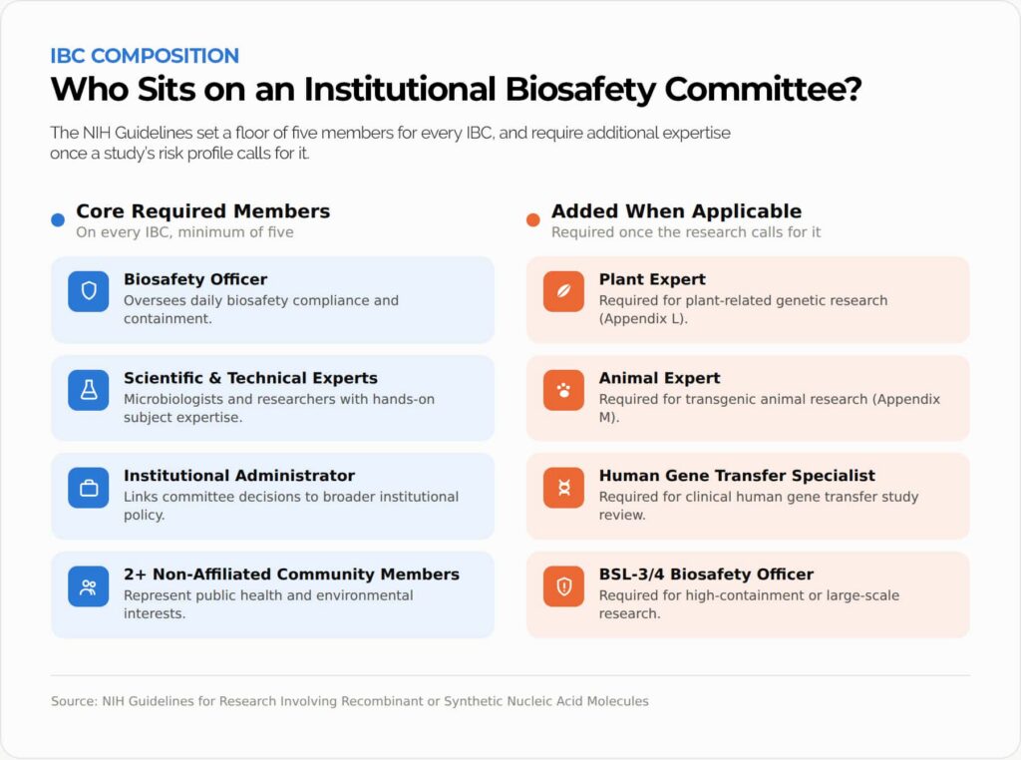Click the NIH Guidelines source citation
Viewport: 1021px width, 760px height.
click(350, 701)
